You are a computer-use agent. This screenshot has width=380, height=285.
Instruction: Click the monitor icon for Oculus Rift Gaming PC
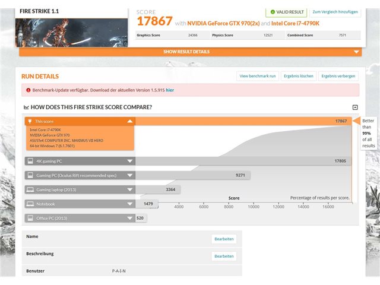30,175
